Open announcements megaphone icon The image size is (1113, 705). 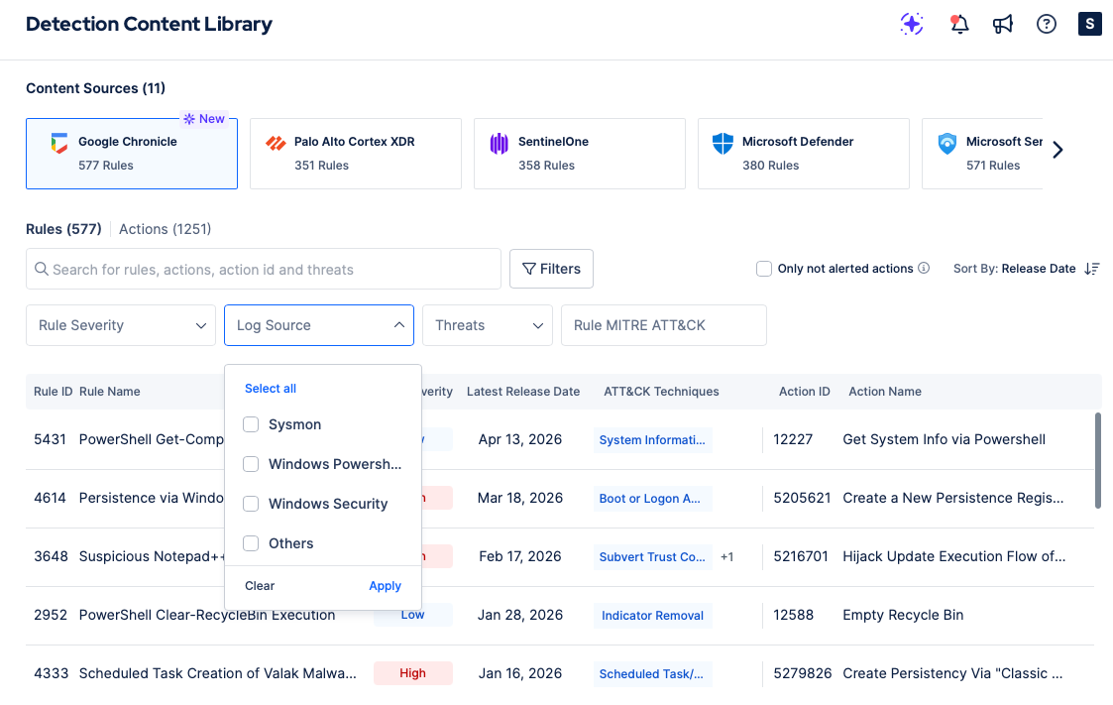click(1002, 24)
